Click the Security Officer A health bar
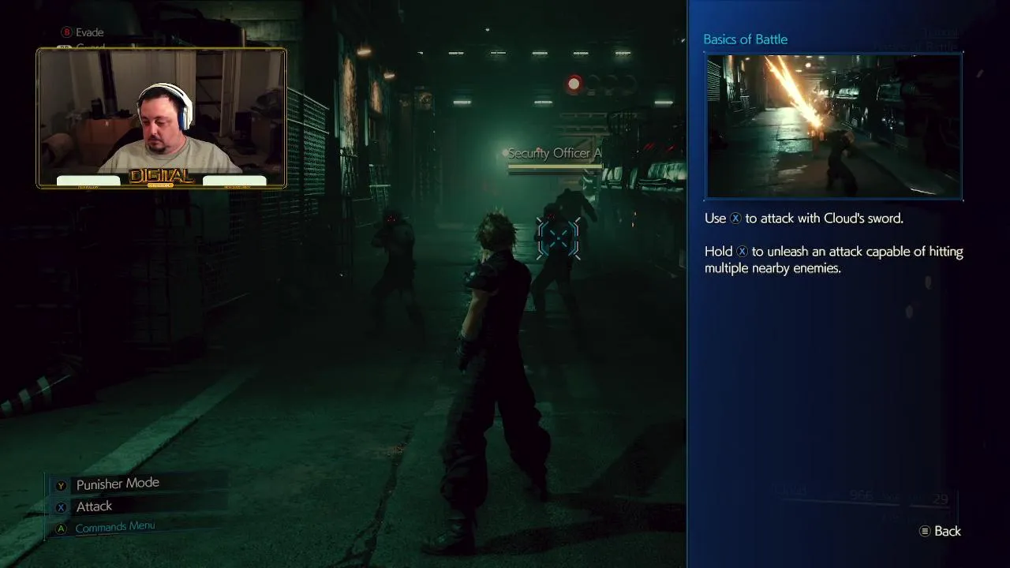1010x568 pixels. tap(555, 167)
